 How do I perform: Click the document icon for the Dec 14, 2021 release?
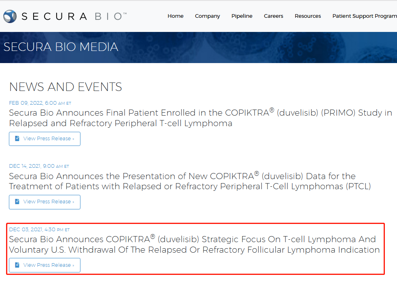click(17, 202)
